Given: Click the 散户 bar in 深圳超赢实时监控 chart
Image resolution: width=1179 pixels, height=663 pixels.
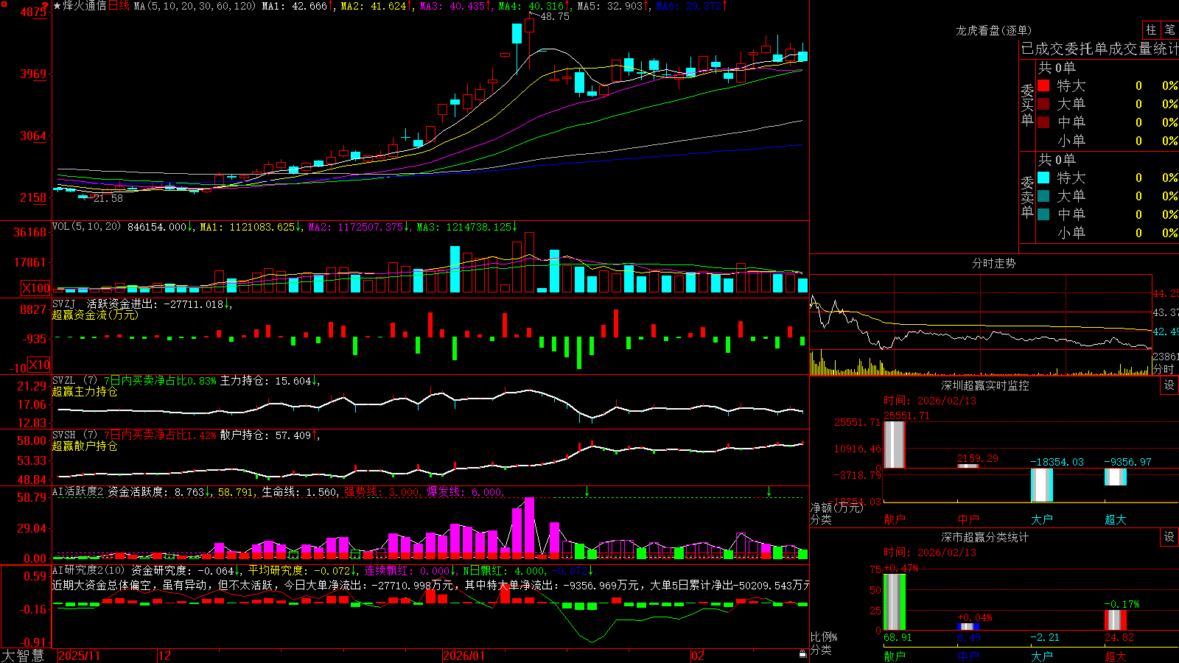Looking at the screenshot, I should [x=895, y=444].
